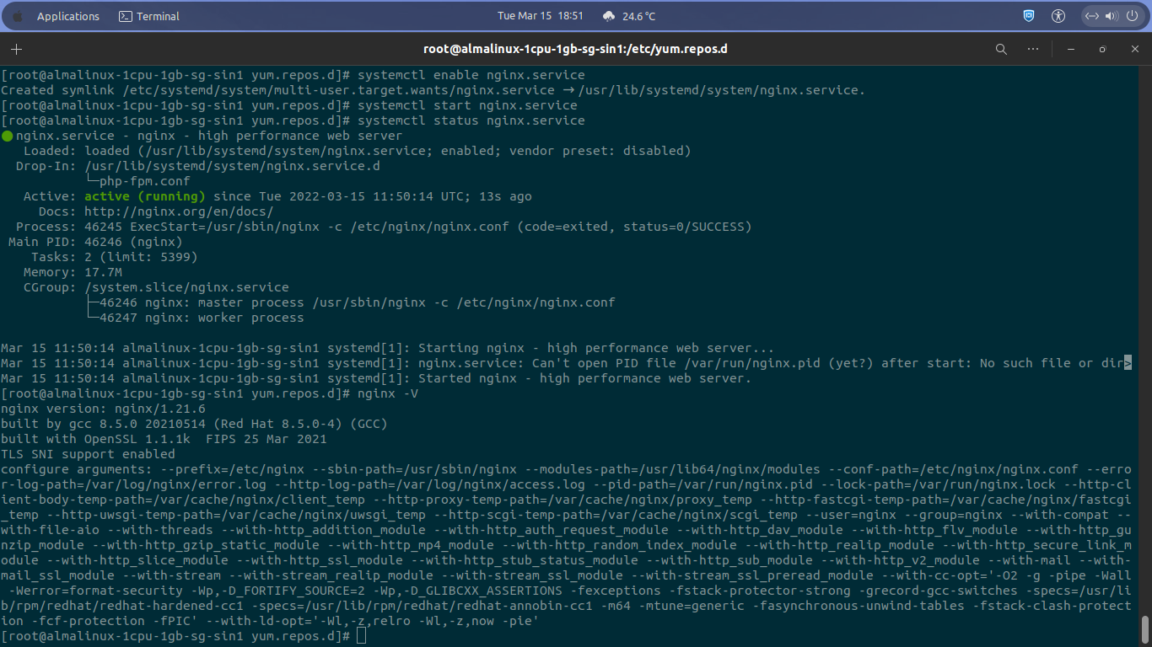
Task: Click the 'Loaded: loaded' service line
Action: 357,151
